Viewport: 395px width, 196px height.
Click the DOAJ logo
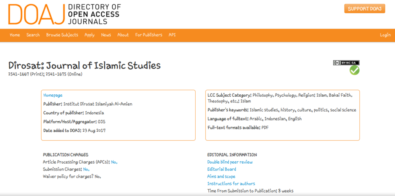[64, 14]
